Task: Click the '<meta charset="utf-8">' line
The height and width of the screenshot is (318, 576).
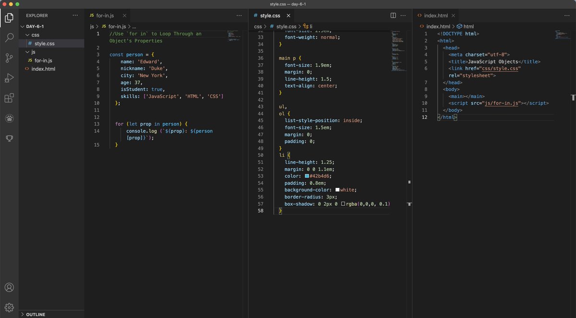Action: 479,55
